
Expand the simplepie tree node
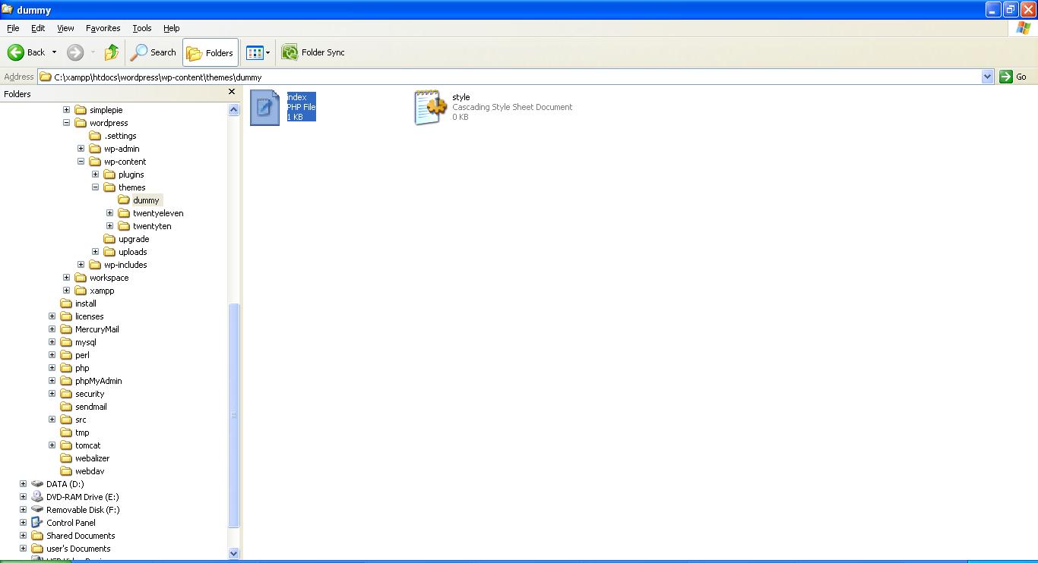click(x=66, y=110)
